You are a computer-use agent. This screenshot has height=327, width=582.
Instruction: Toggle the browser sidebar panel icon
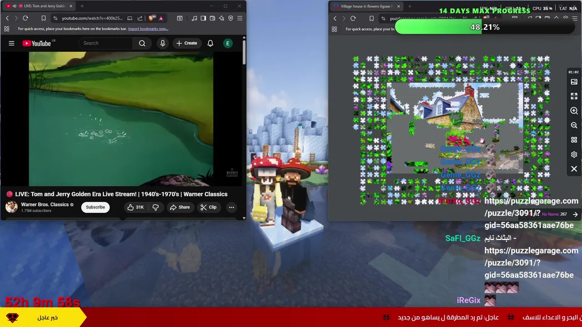[x=203, y=18]
